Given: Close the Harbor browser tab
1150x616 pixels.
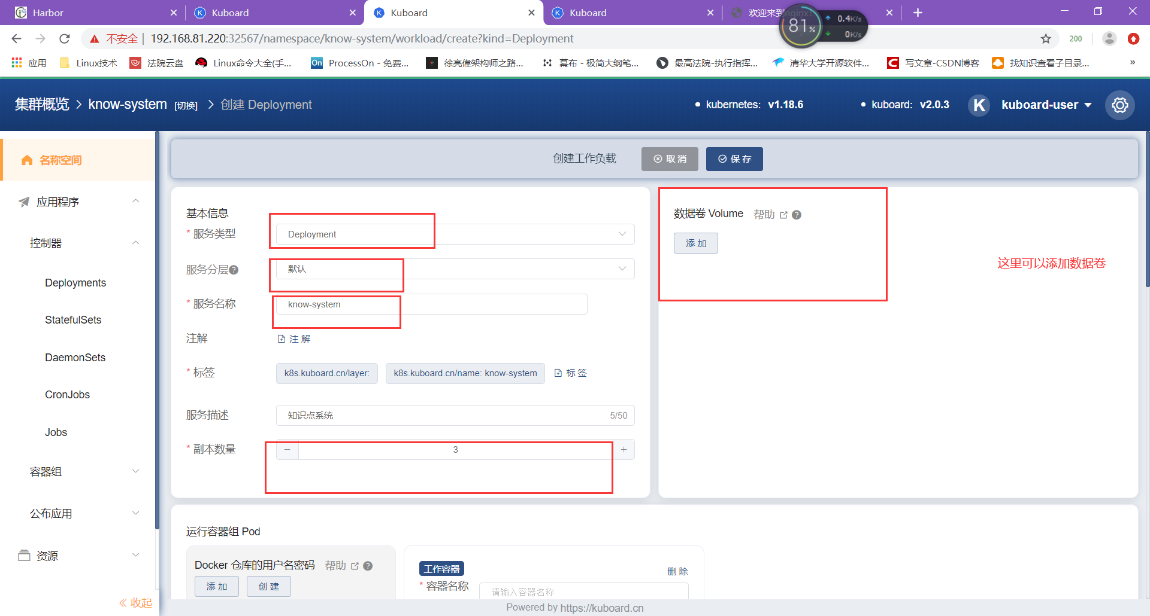Looking at the screenshot, I should (174, 13).
